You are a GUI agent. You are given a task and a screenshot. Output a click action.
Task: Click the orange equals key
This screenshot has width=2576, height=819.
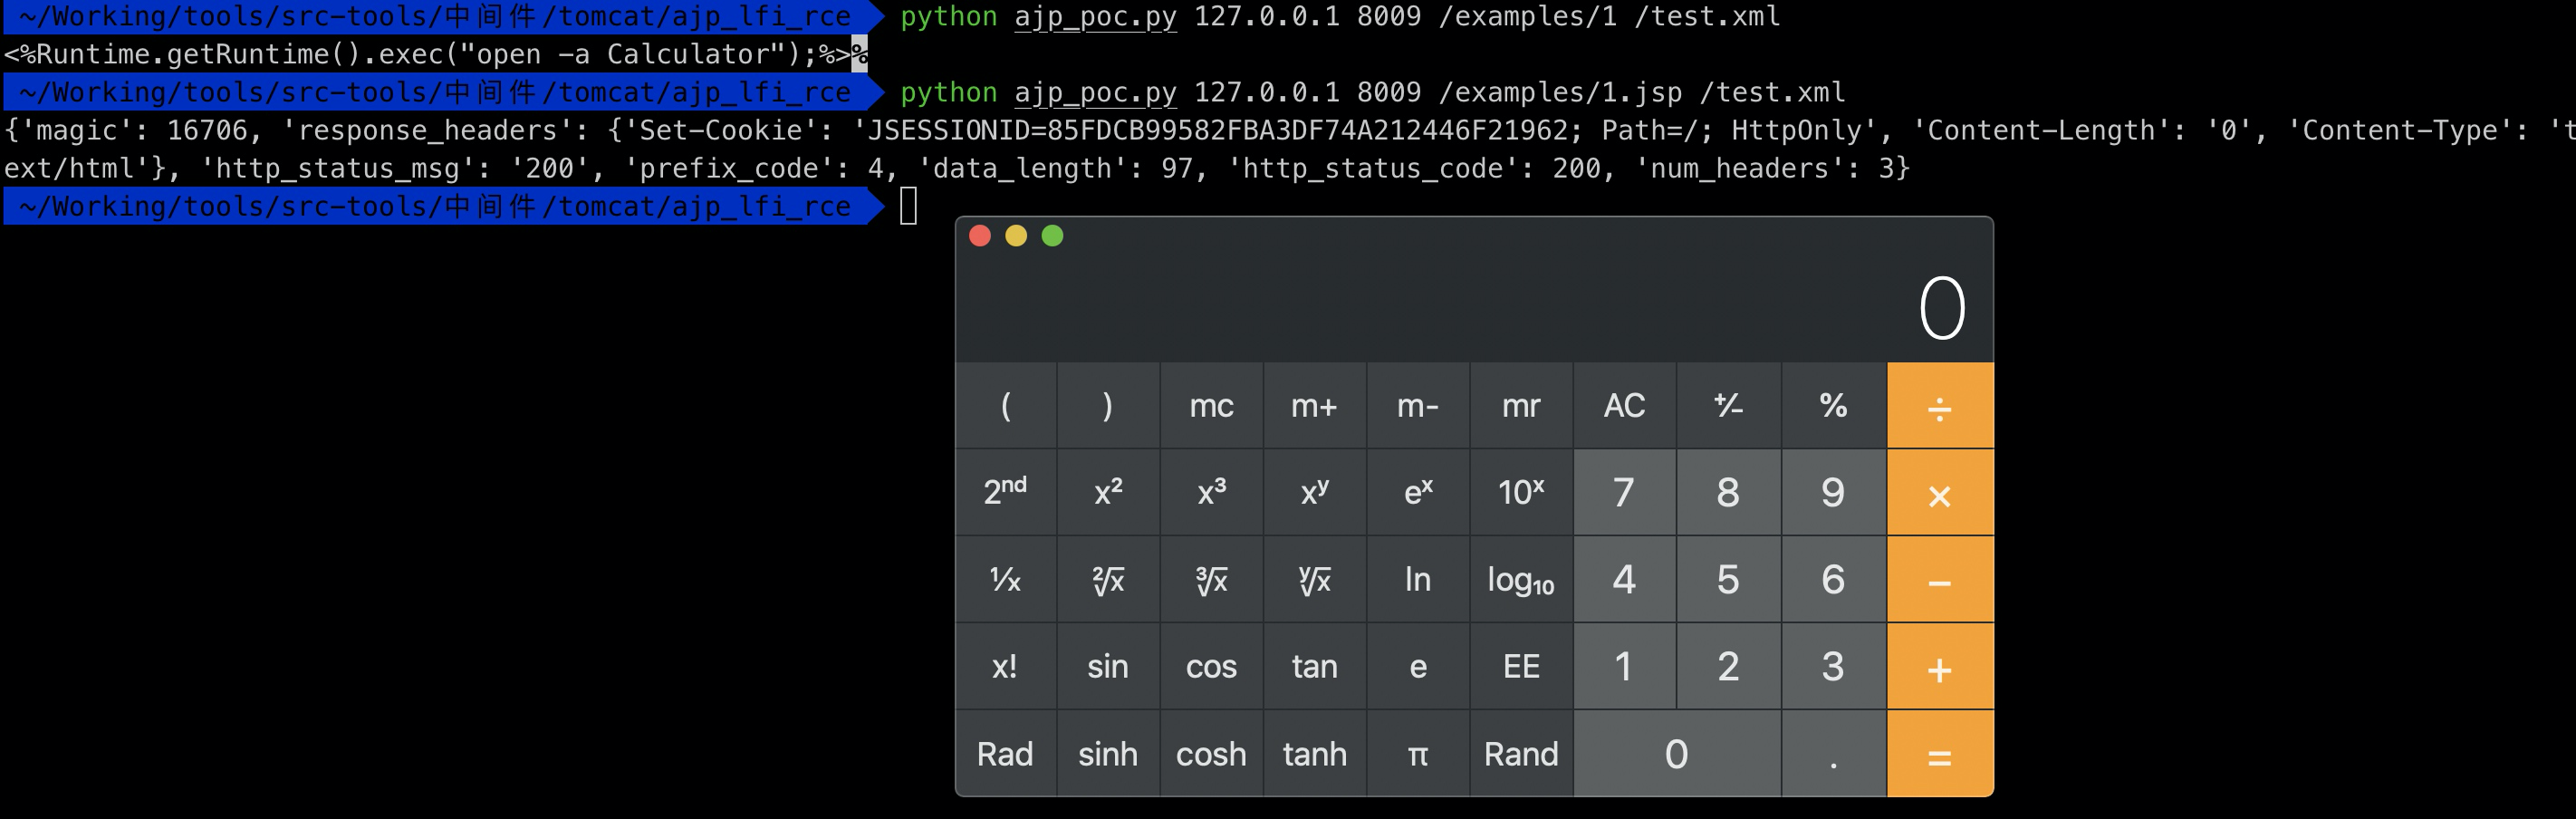(1940, 754)
